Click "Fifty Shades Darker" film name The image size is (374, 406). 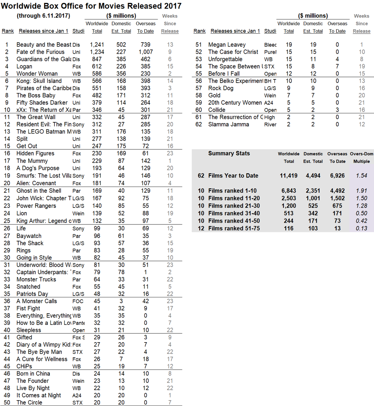click(42, 102)
